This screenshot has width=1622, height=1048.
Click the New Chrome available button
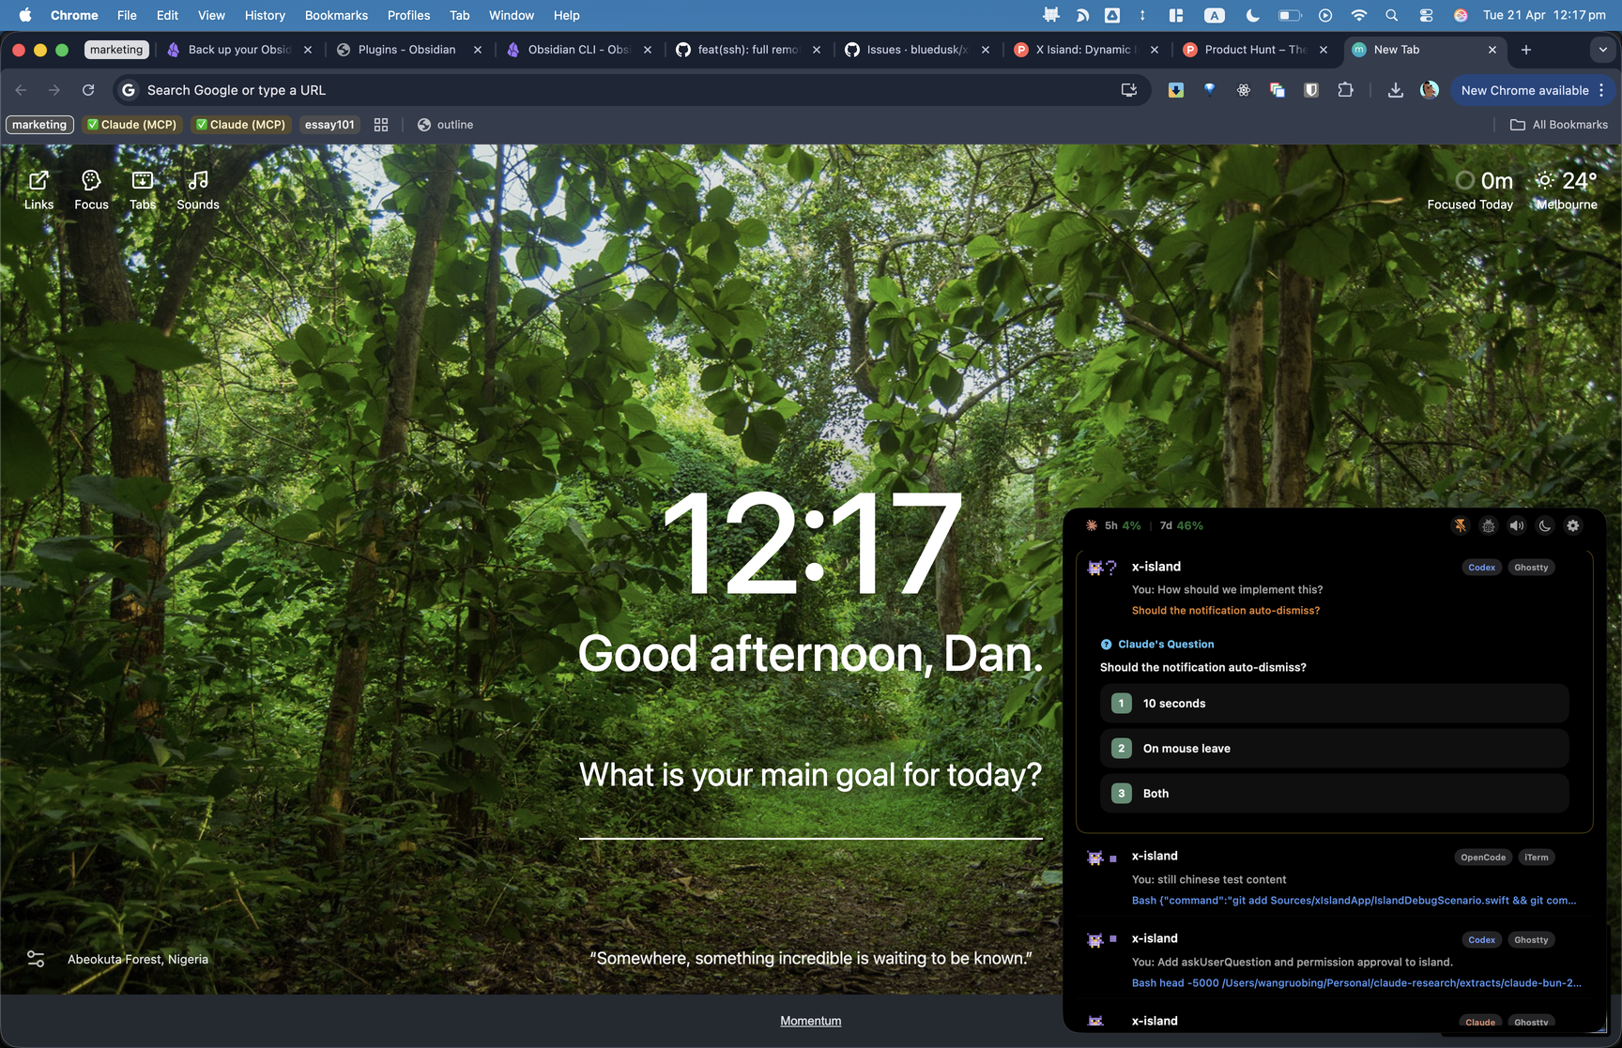(1524, 90)
